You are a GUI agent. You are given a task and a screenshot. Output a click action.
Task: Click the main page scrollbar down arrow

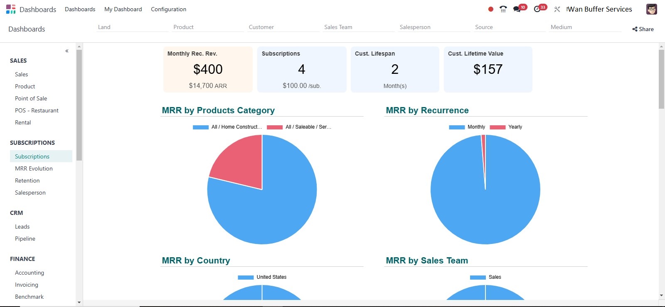(x=661, y=296)
